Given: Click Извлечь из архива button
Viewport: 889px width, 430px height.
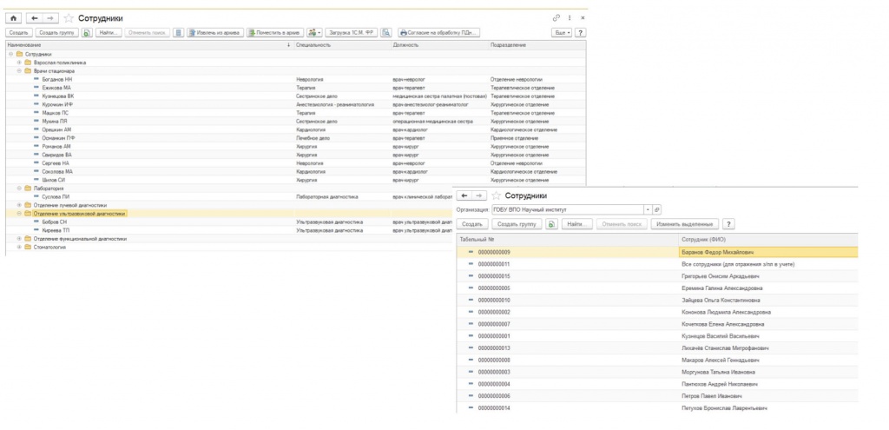Looking at the screenshot, I should point(215,33).
